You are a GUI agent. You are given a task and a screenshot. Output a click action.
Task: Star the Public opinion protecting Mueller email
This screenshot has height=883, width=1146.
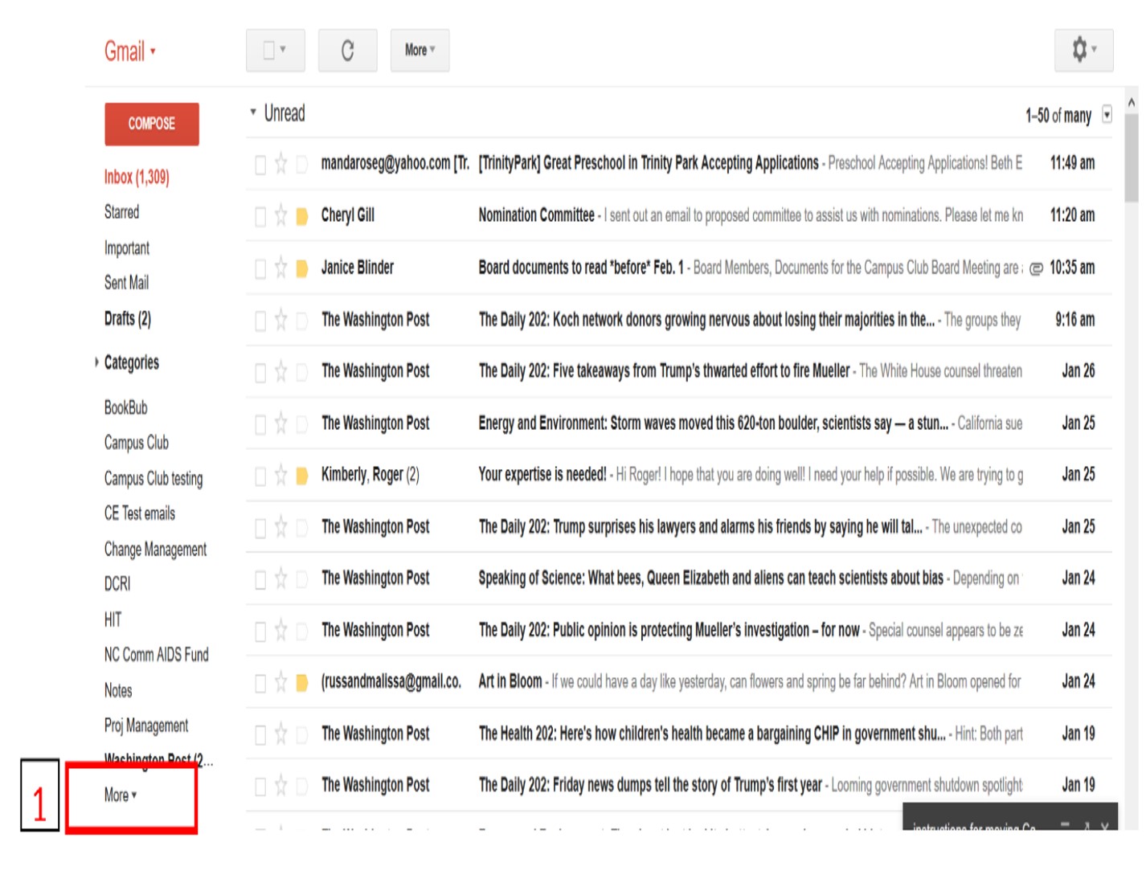click(280, 630)
